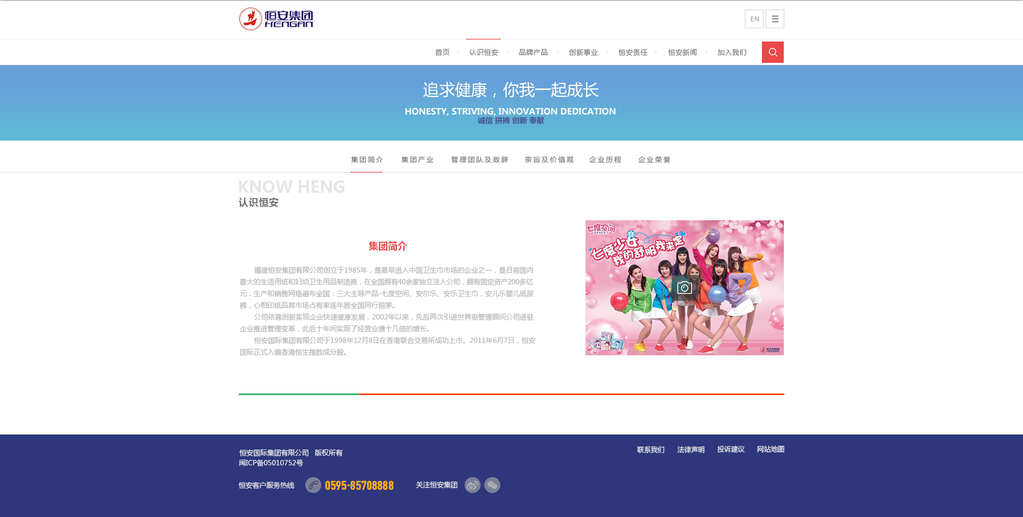
Task: Click the Weibo icon in the footer
Action: point(473,485)
